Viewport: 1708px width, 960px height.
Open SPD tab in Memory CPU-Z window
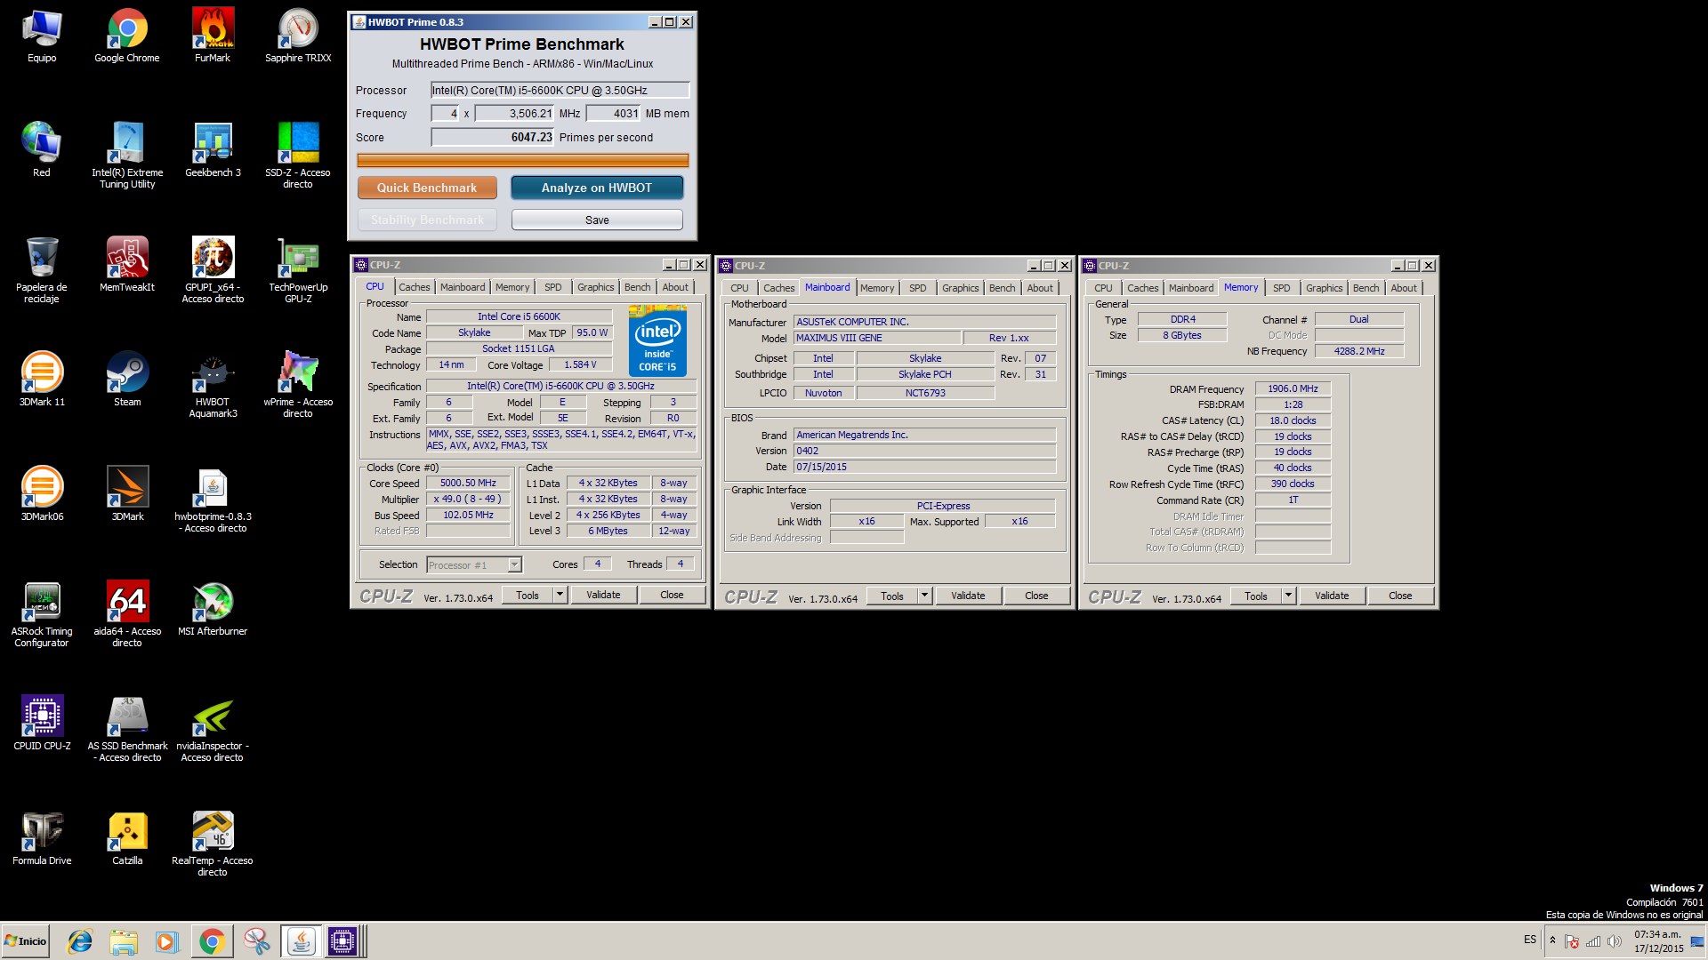tap(1281, 288)
